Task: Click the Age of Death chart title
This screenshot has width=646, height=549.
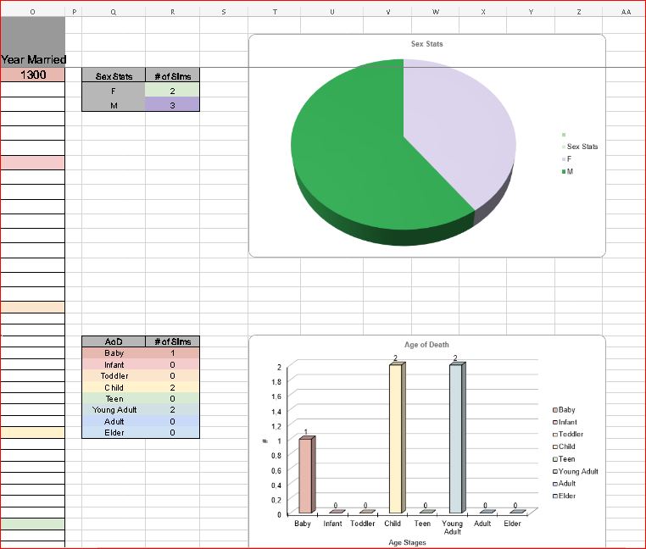Action: pos(426,345)
